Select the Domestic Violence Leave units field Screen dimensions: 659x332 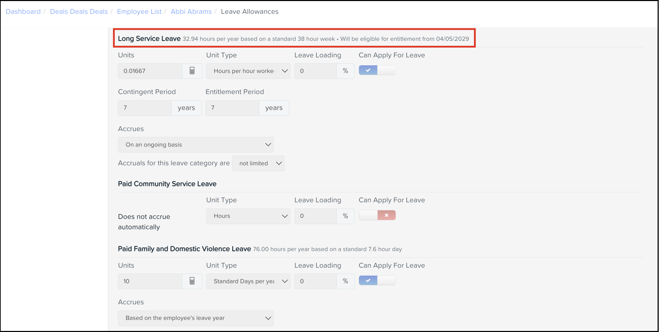point(150,281)
